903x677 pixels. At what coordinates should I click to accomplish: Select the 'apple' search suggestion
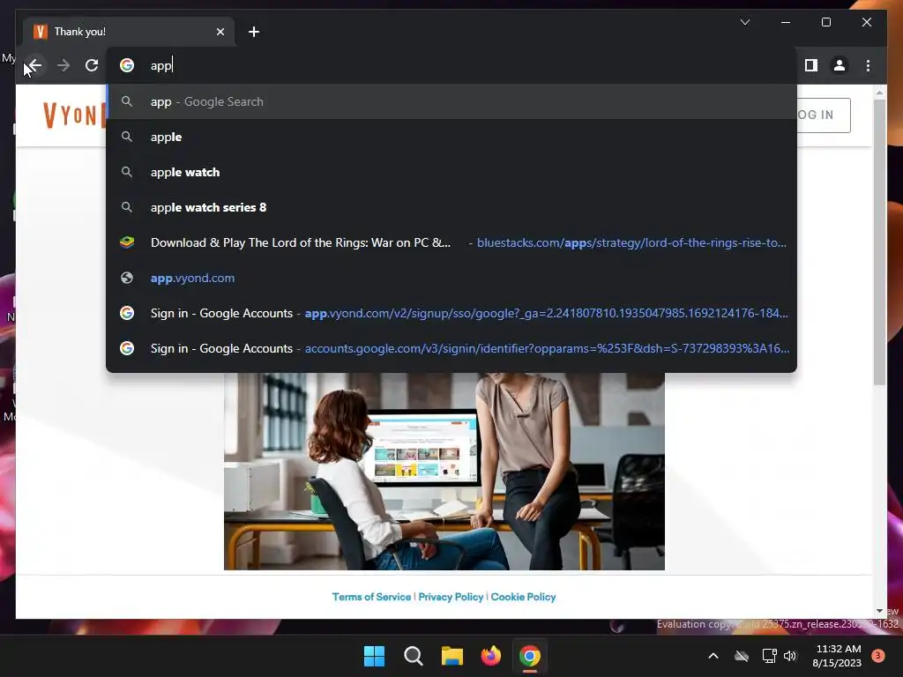(x=452, y=137)
